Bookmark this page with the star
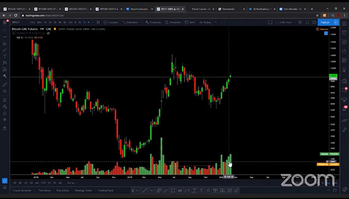This screenshot has height=199, width=349. pos(318,15)
